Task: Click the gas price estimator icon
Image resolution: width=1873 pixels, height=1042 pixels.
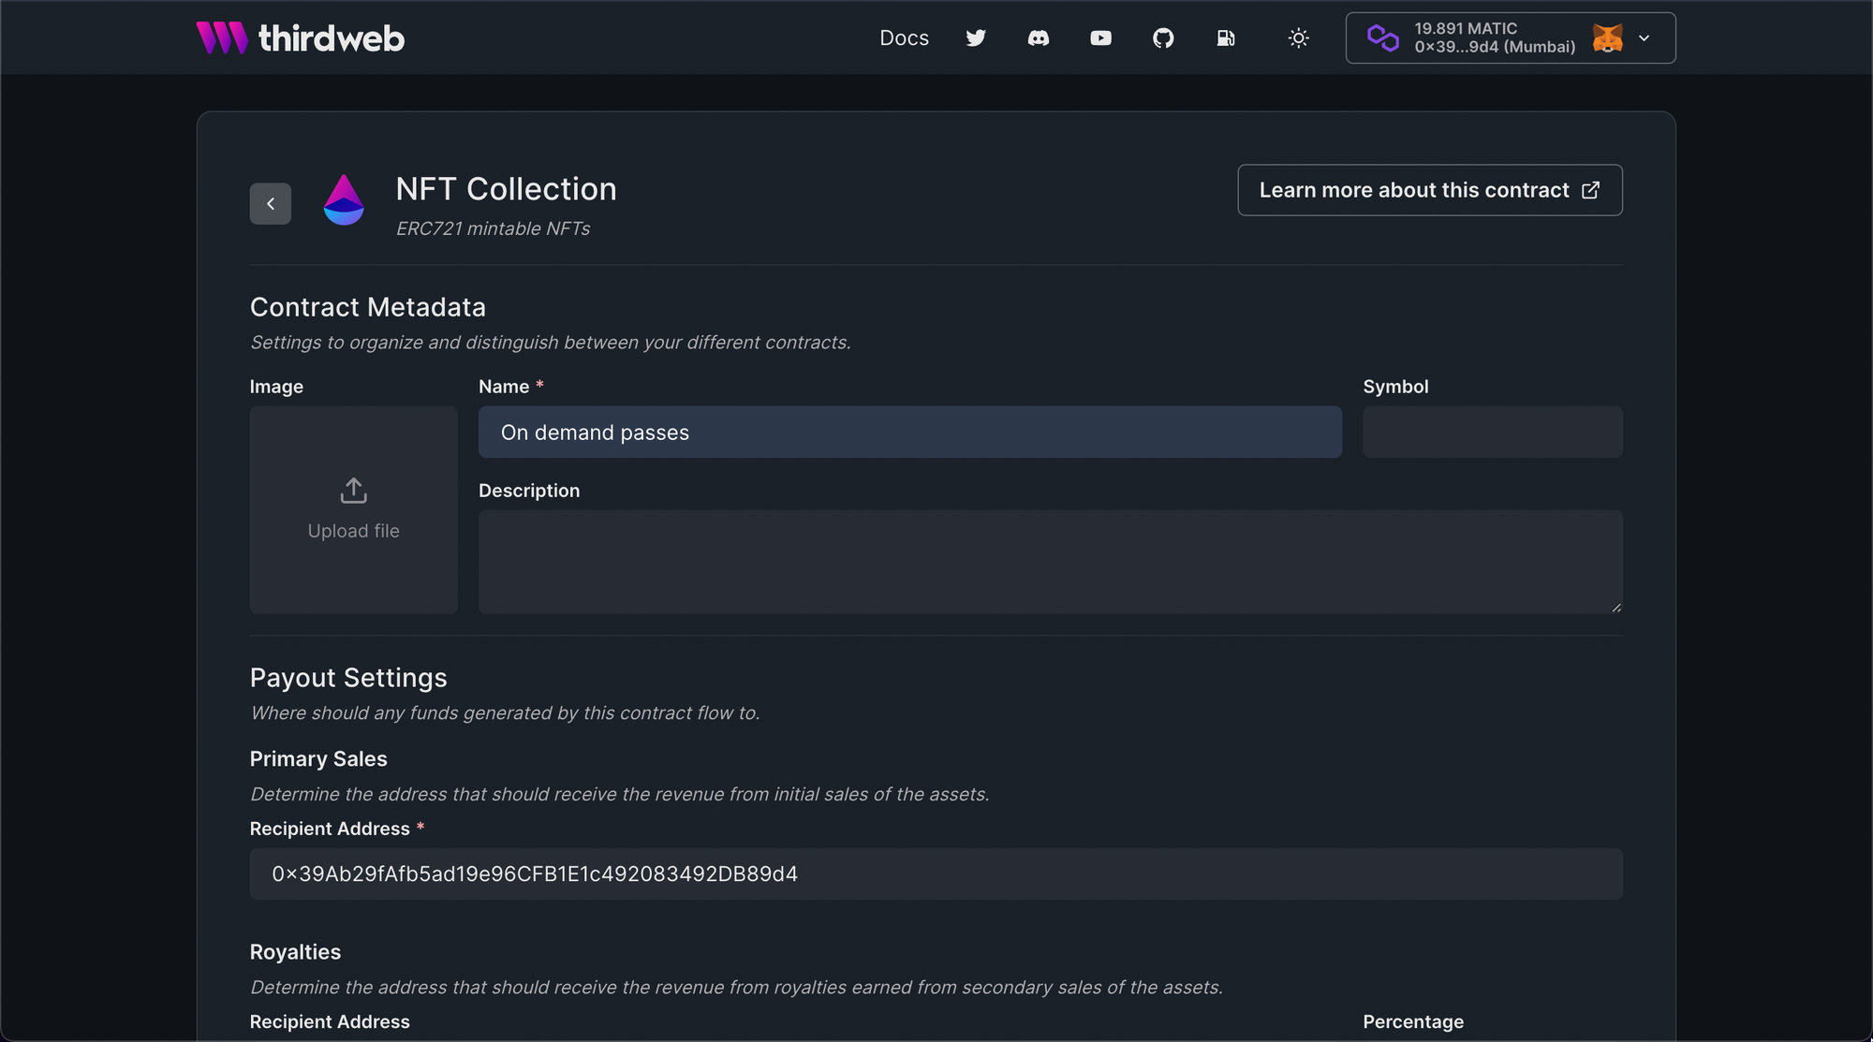Action: tap(1226, 37)
